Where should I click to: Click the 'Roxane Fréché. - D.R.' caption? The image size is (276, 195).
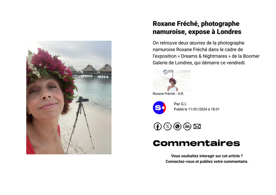point(168,94)
